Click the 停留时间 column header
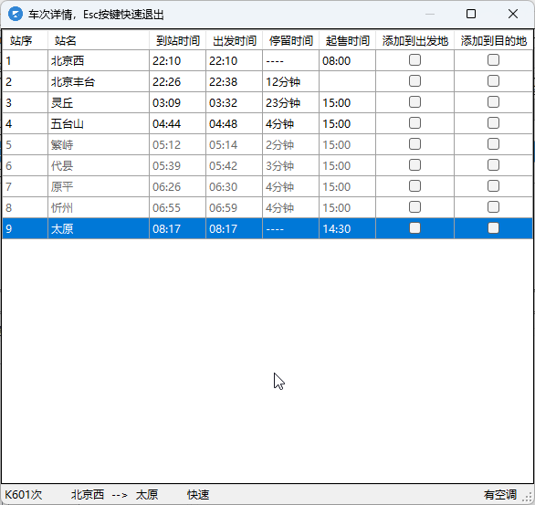This screenshot has width=535, height=505. 290,40
